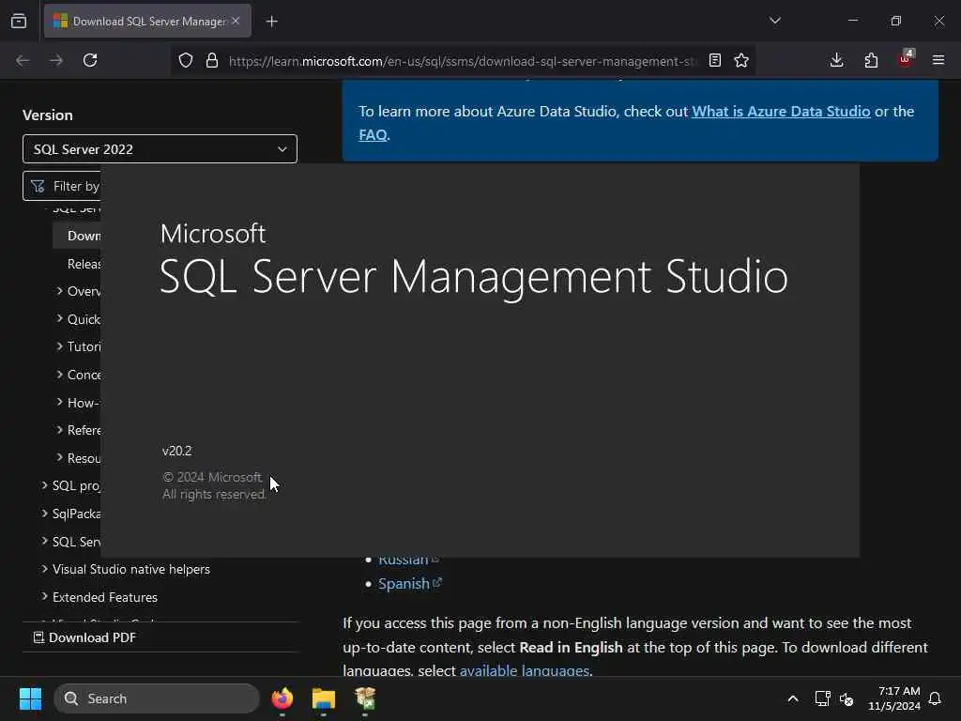Screen dimensions: 961x721
Task: Click the Download PDF button
Action: click(x=84, y=637)
